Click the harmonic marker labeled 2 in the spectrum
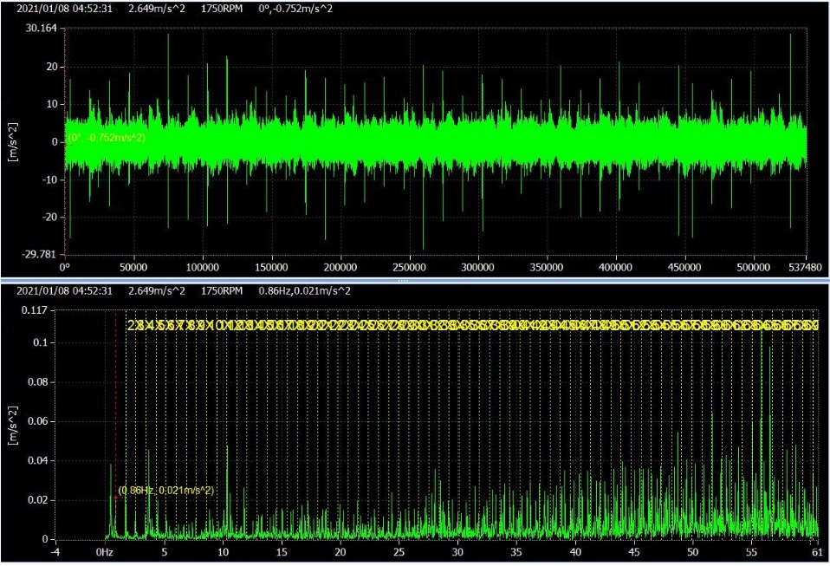830x566 pixels. (131, 326)
